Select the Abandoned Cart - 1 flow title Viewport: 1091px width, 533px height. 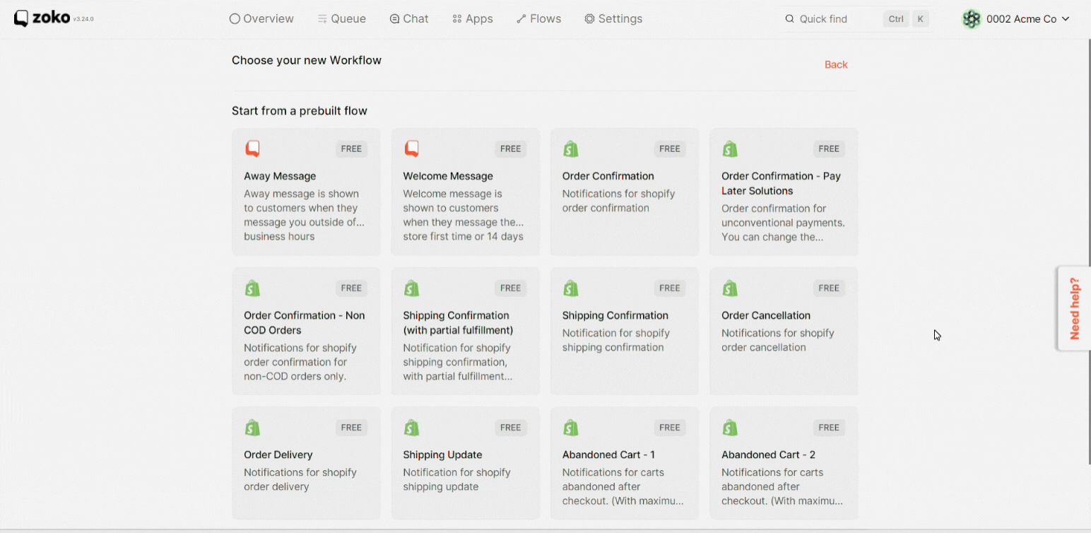608,455
